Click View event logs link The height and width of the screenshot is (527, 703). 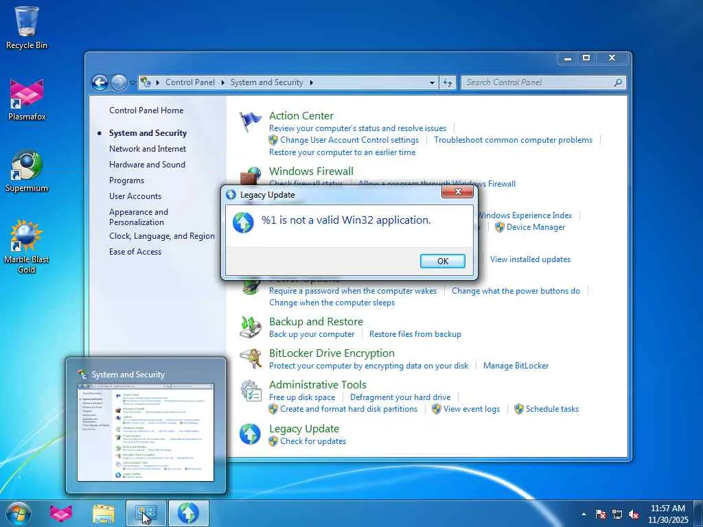click(471, 409)
